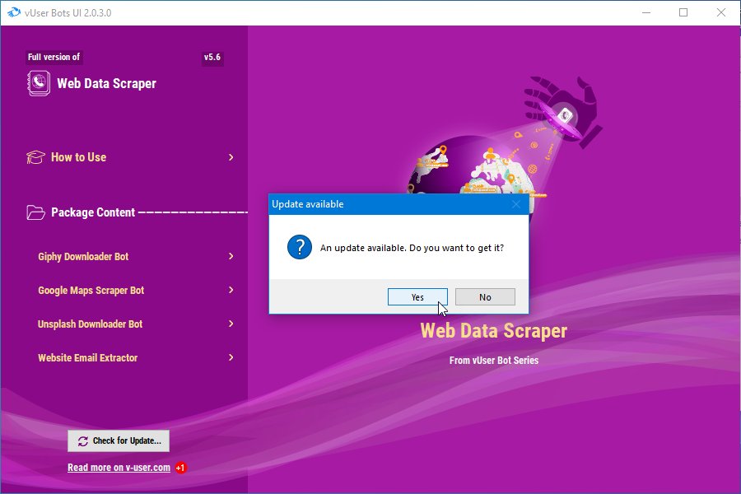Click Yes in the Update available dialog
This screenshot has height=494, width=741.
tap(417, 297)
